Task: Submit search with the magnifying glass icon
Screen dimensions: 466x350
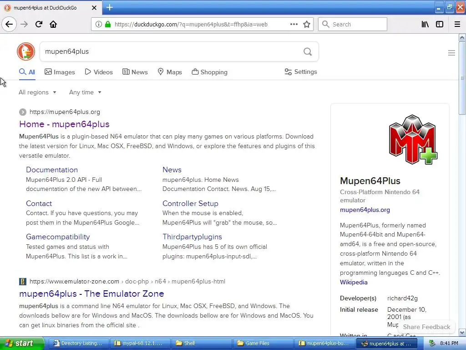Action: pyautogui.click(x=308, y=52)
